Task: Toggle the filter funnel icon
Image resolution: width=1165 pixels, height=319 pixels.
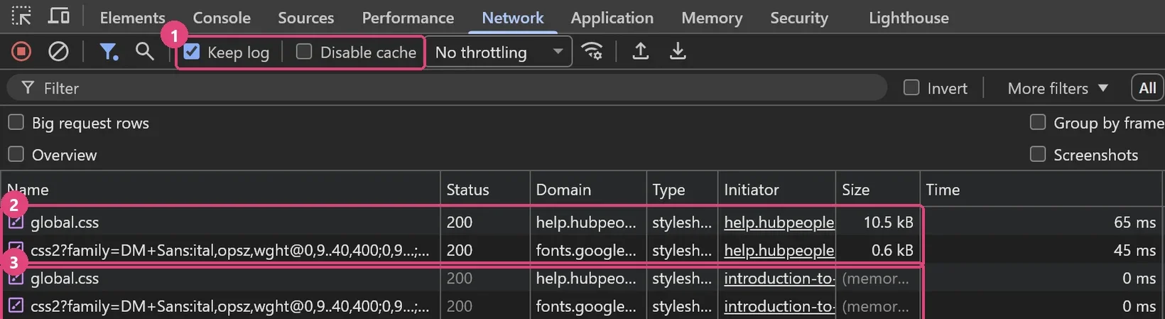Action: (x=109, y=51)
